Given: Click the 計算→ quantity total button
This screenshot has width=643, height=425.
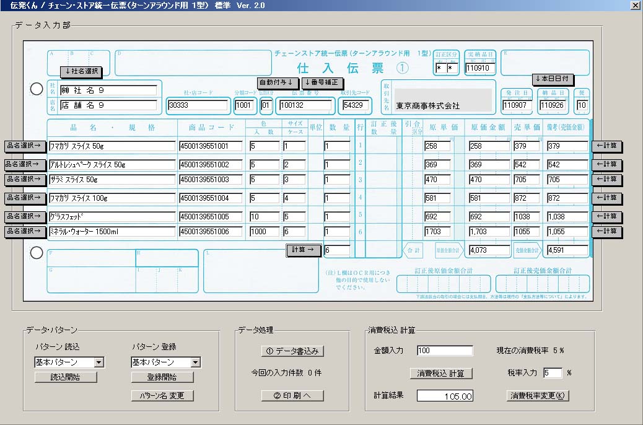Looking at the screenshot, I should tap(303, 250).
